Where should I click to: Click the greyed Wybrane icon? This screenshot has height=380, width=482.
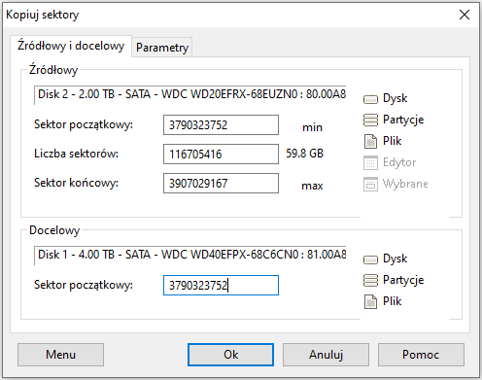pos(370,184)
